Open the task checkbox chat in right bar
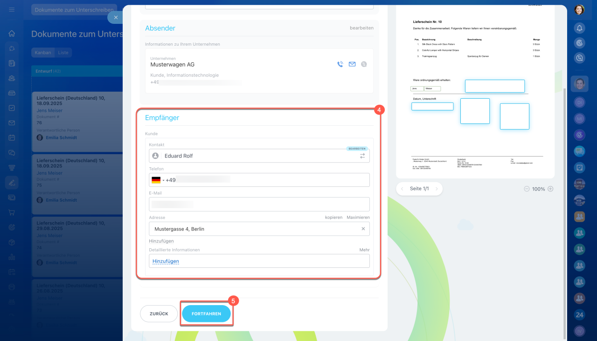Viewport: 597px width, 341px height. [579, 167]
